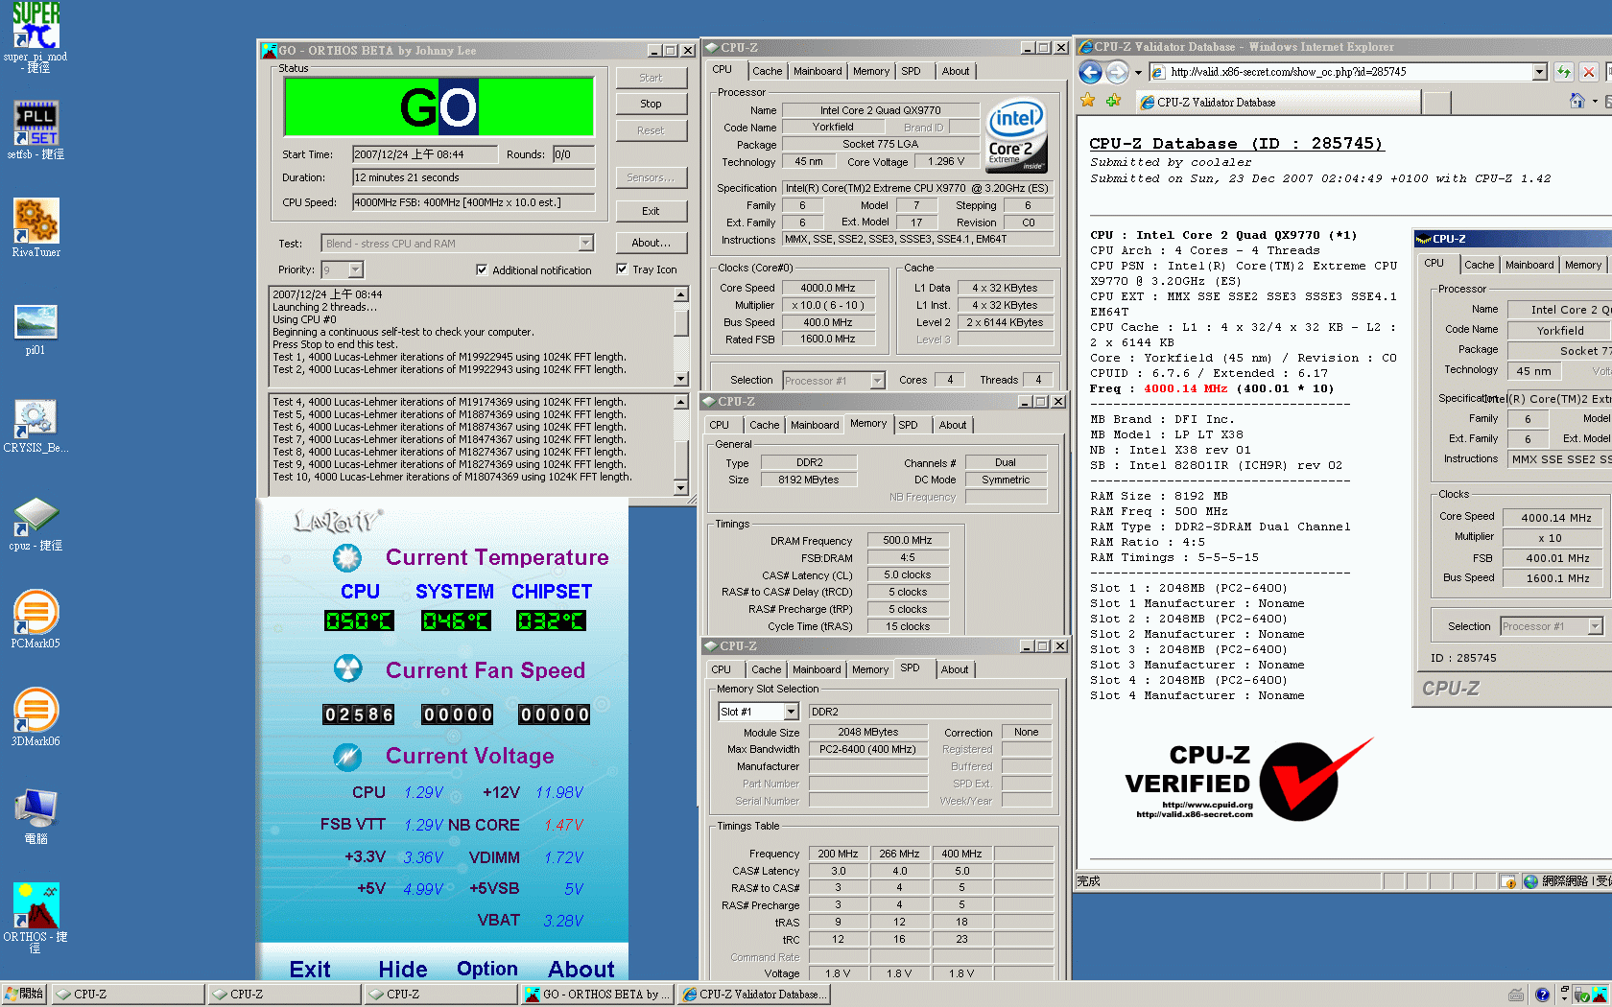
Task: Click the Internet Explorer Forward arrow button
Action: coord(1117,72)
